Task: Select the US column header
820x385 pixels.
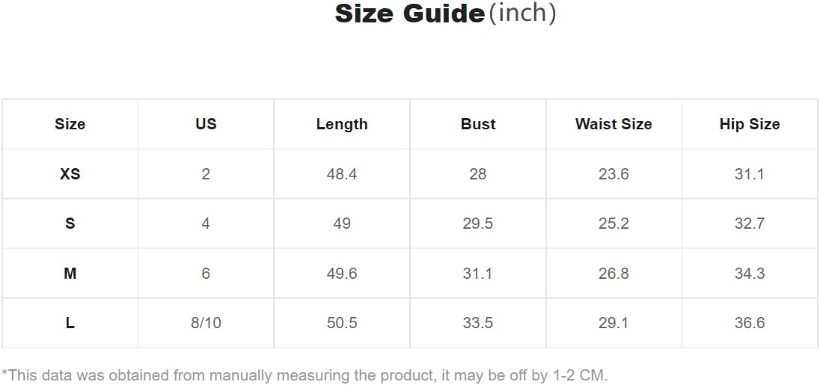Action: point(206,124)
